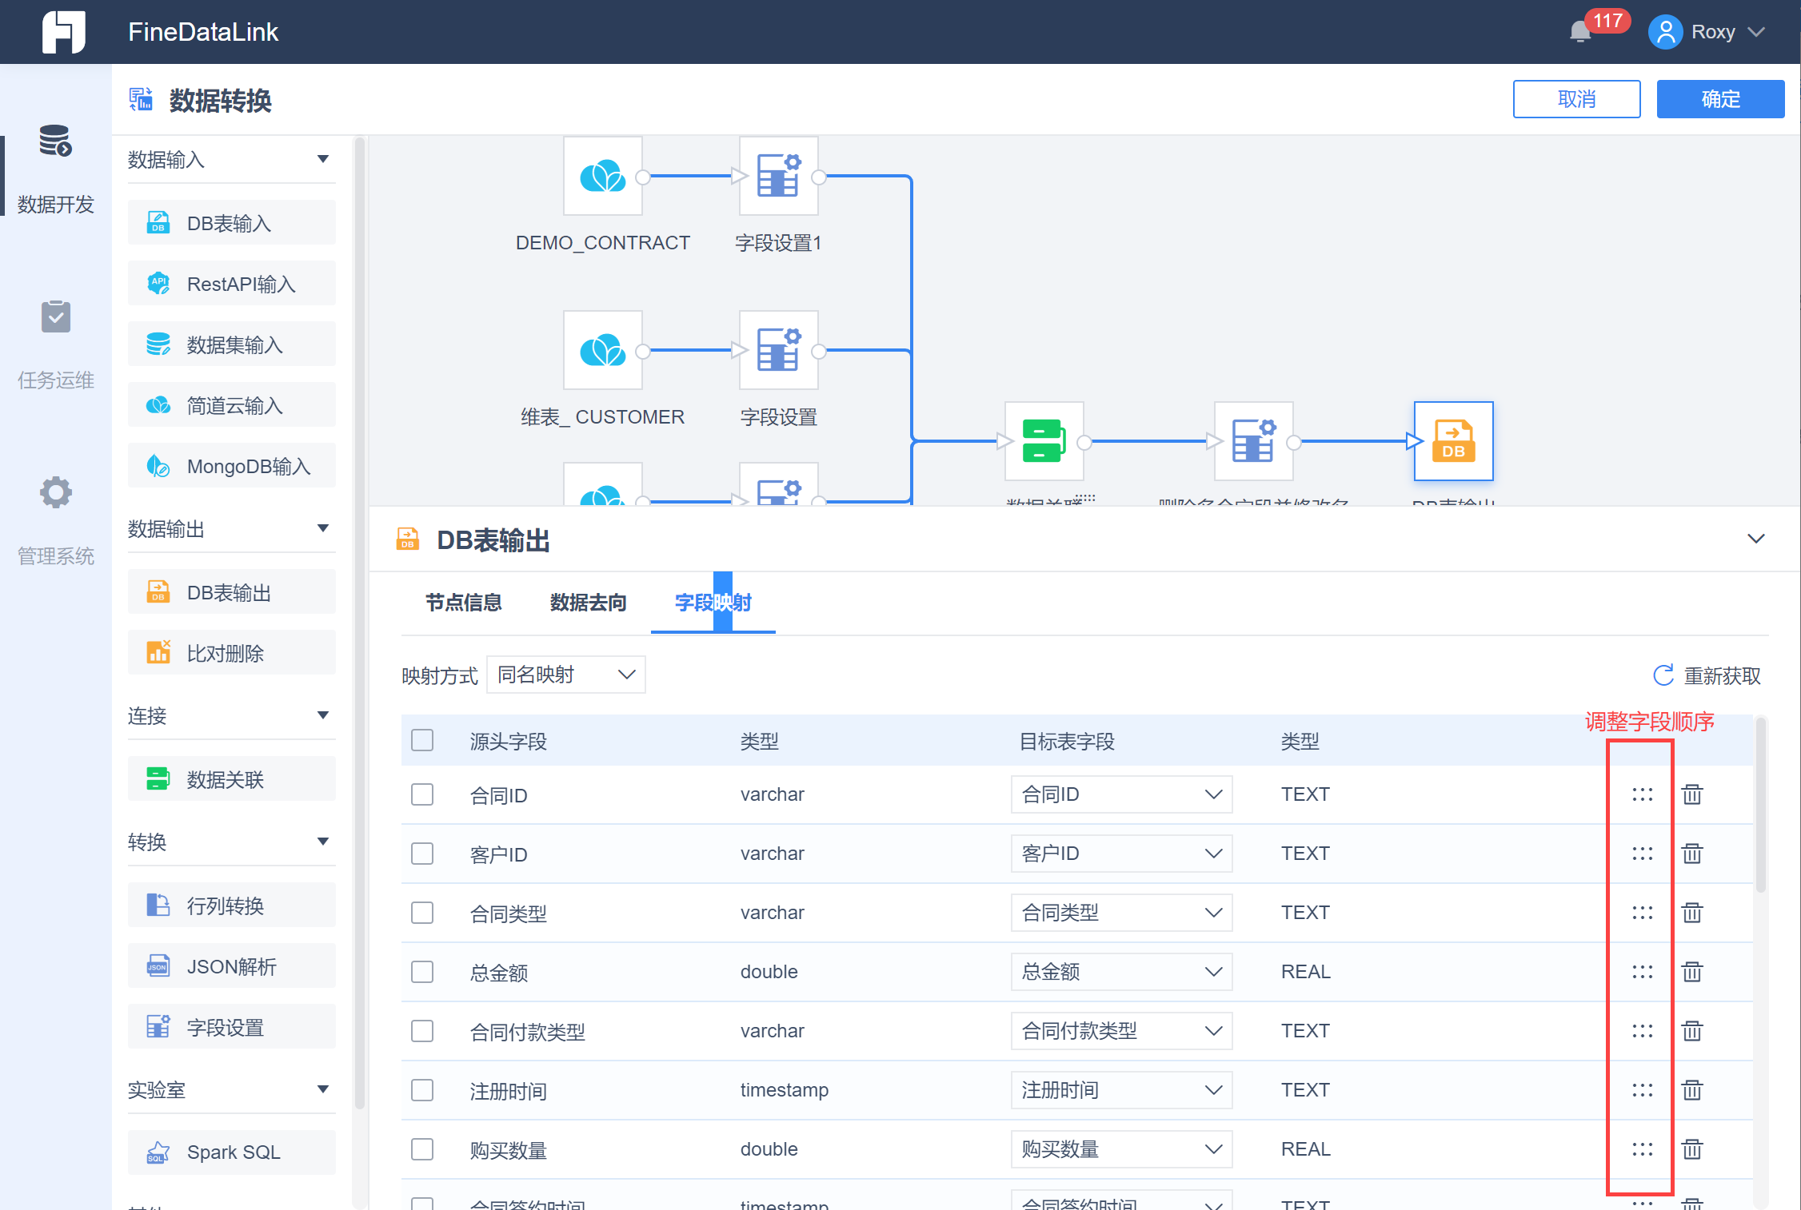Screen dimensions: 1801x1210
Task: Check the 注册时间 row checkbox
Action: (422, 1090)
